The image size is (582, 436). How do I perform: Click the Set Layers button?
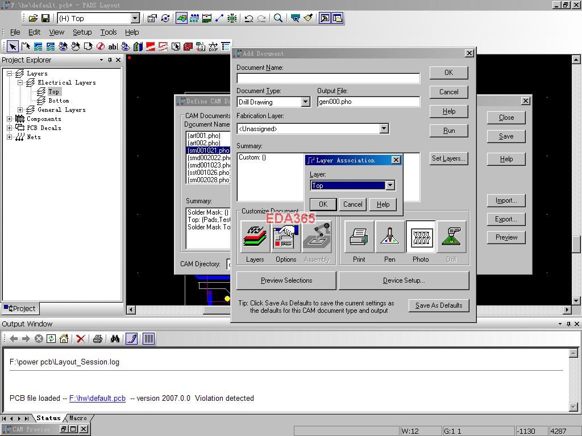coord(448,158)
